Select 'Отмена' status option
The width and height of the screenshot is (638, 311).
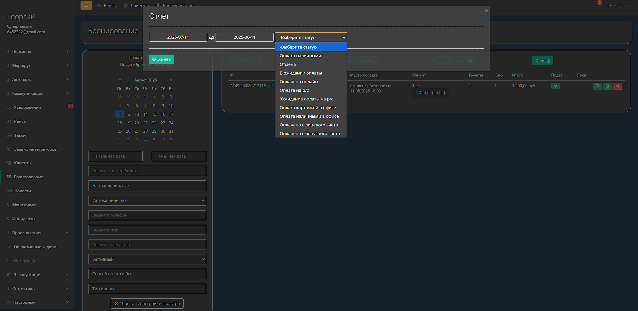287,65
